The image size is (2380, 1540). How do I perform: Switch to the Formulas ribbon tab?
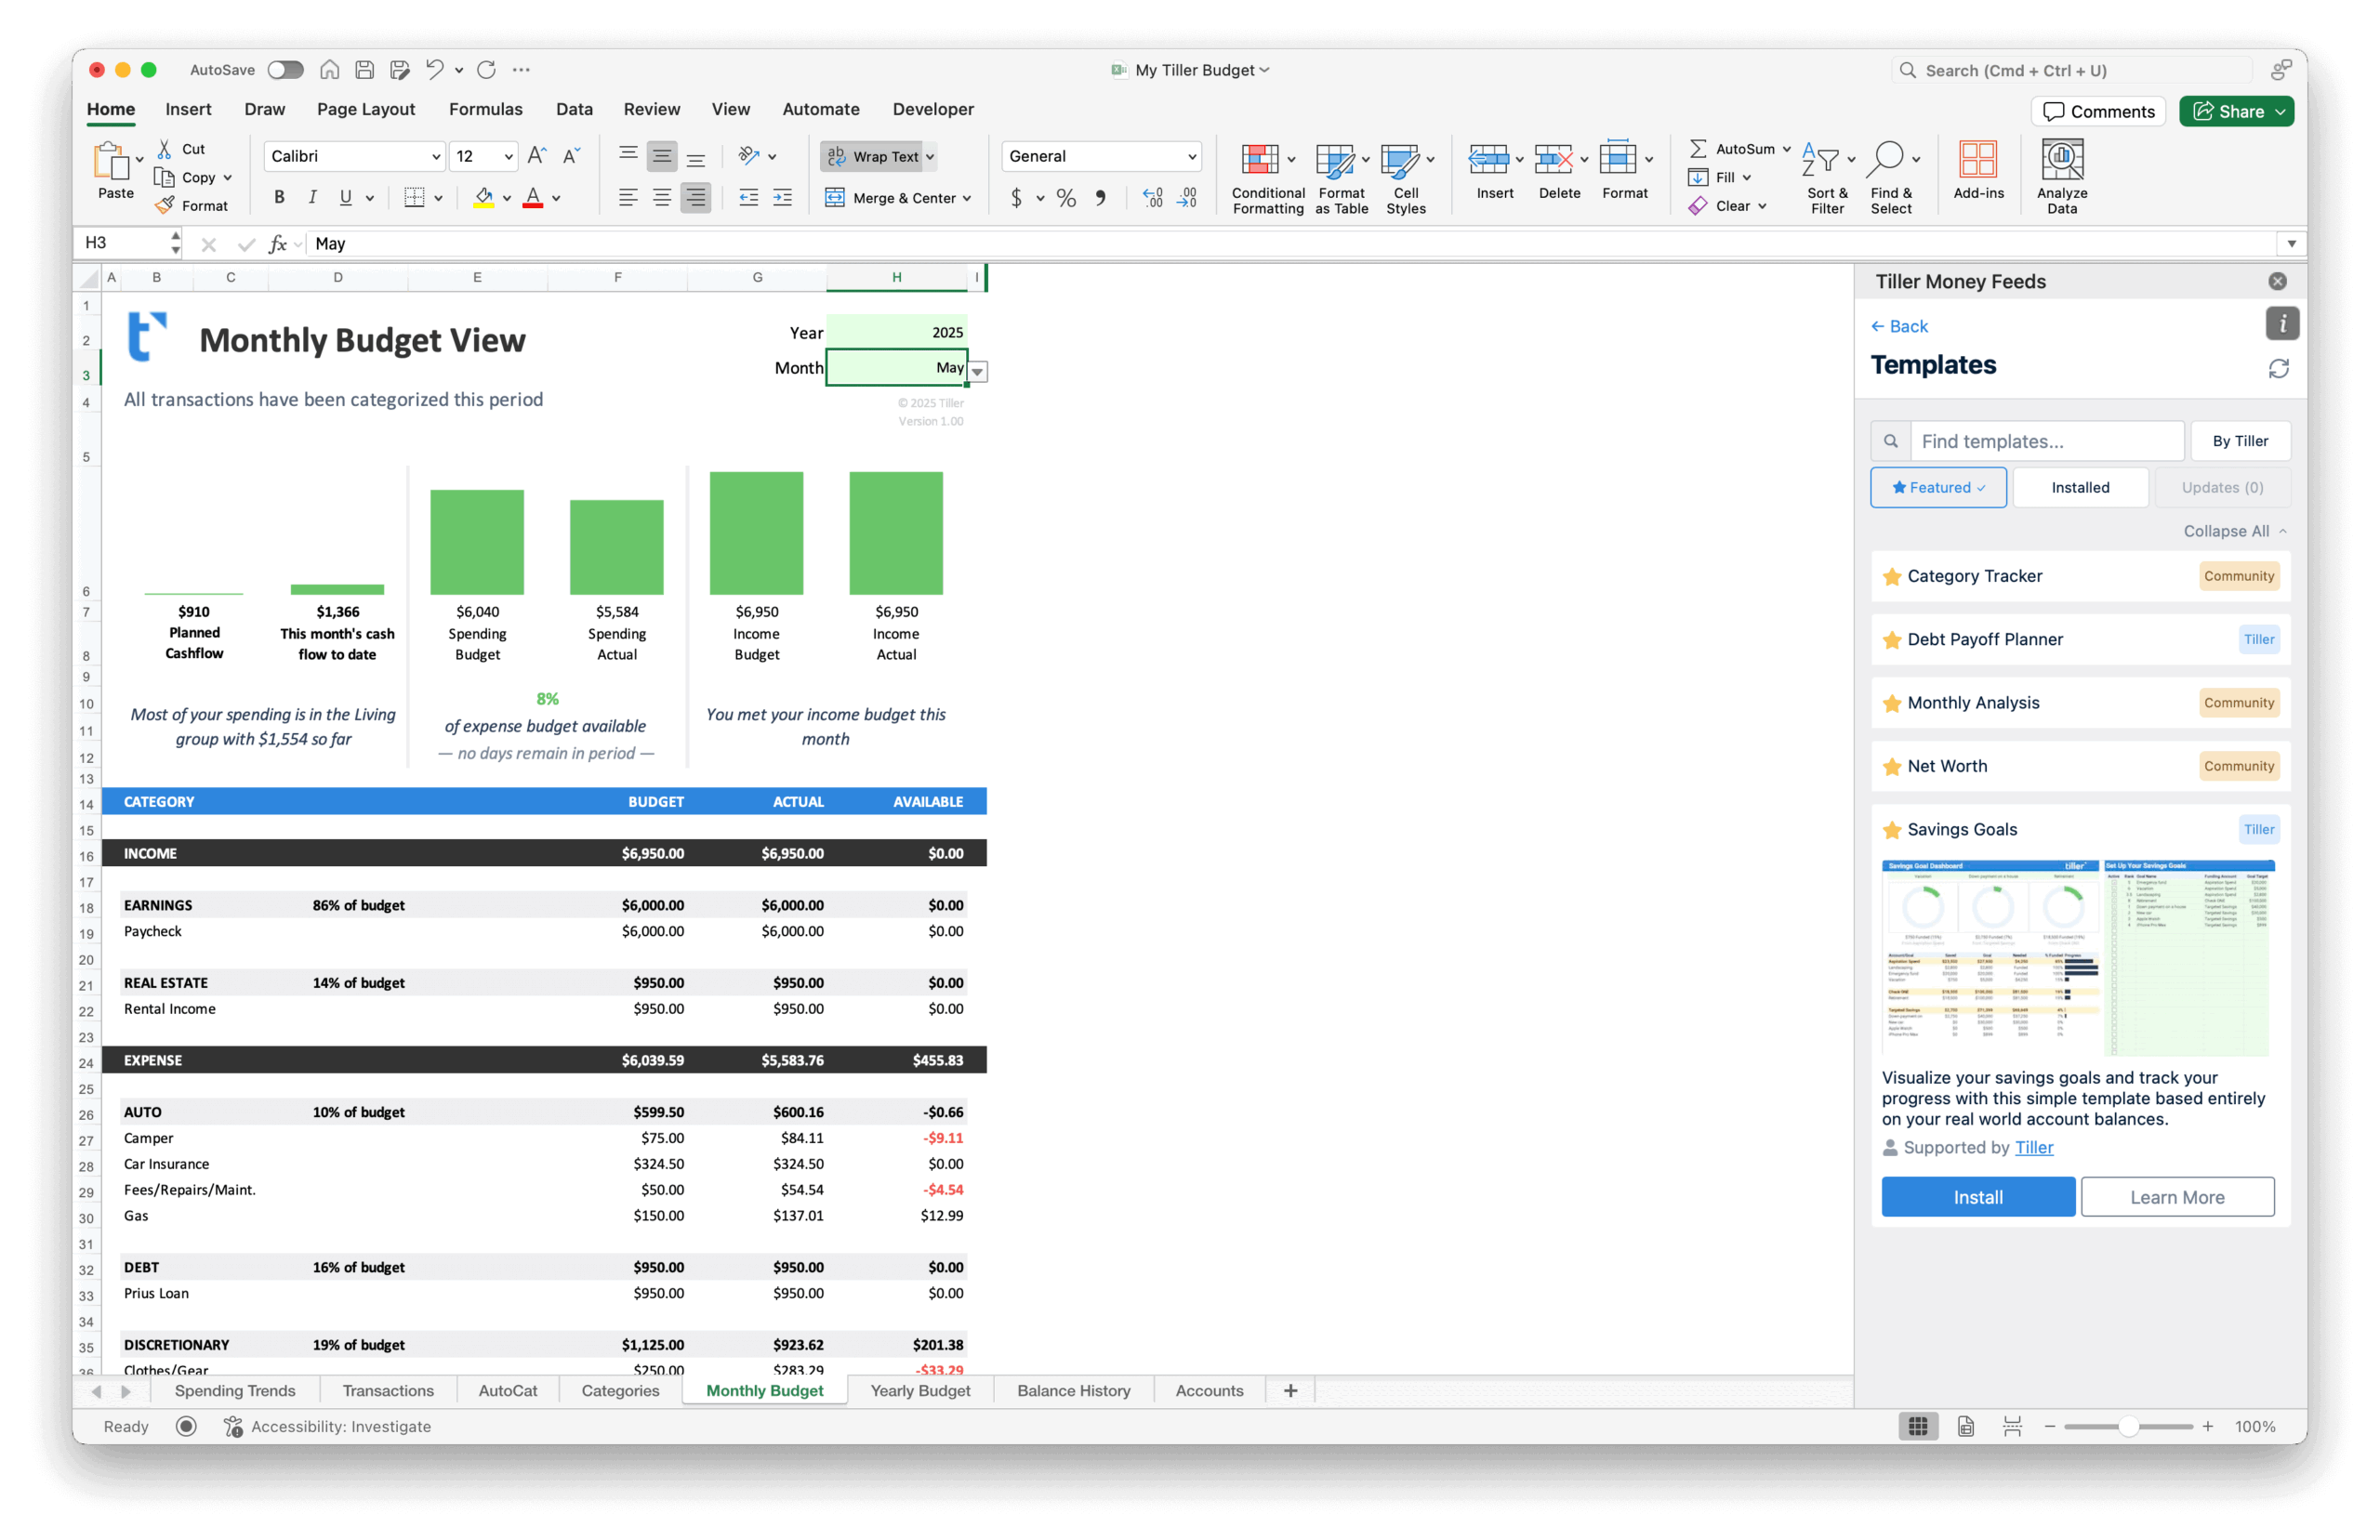(486, 109)
